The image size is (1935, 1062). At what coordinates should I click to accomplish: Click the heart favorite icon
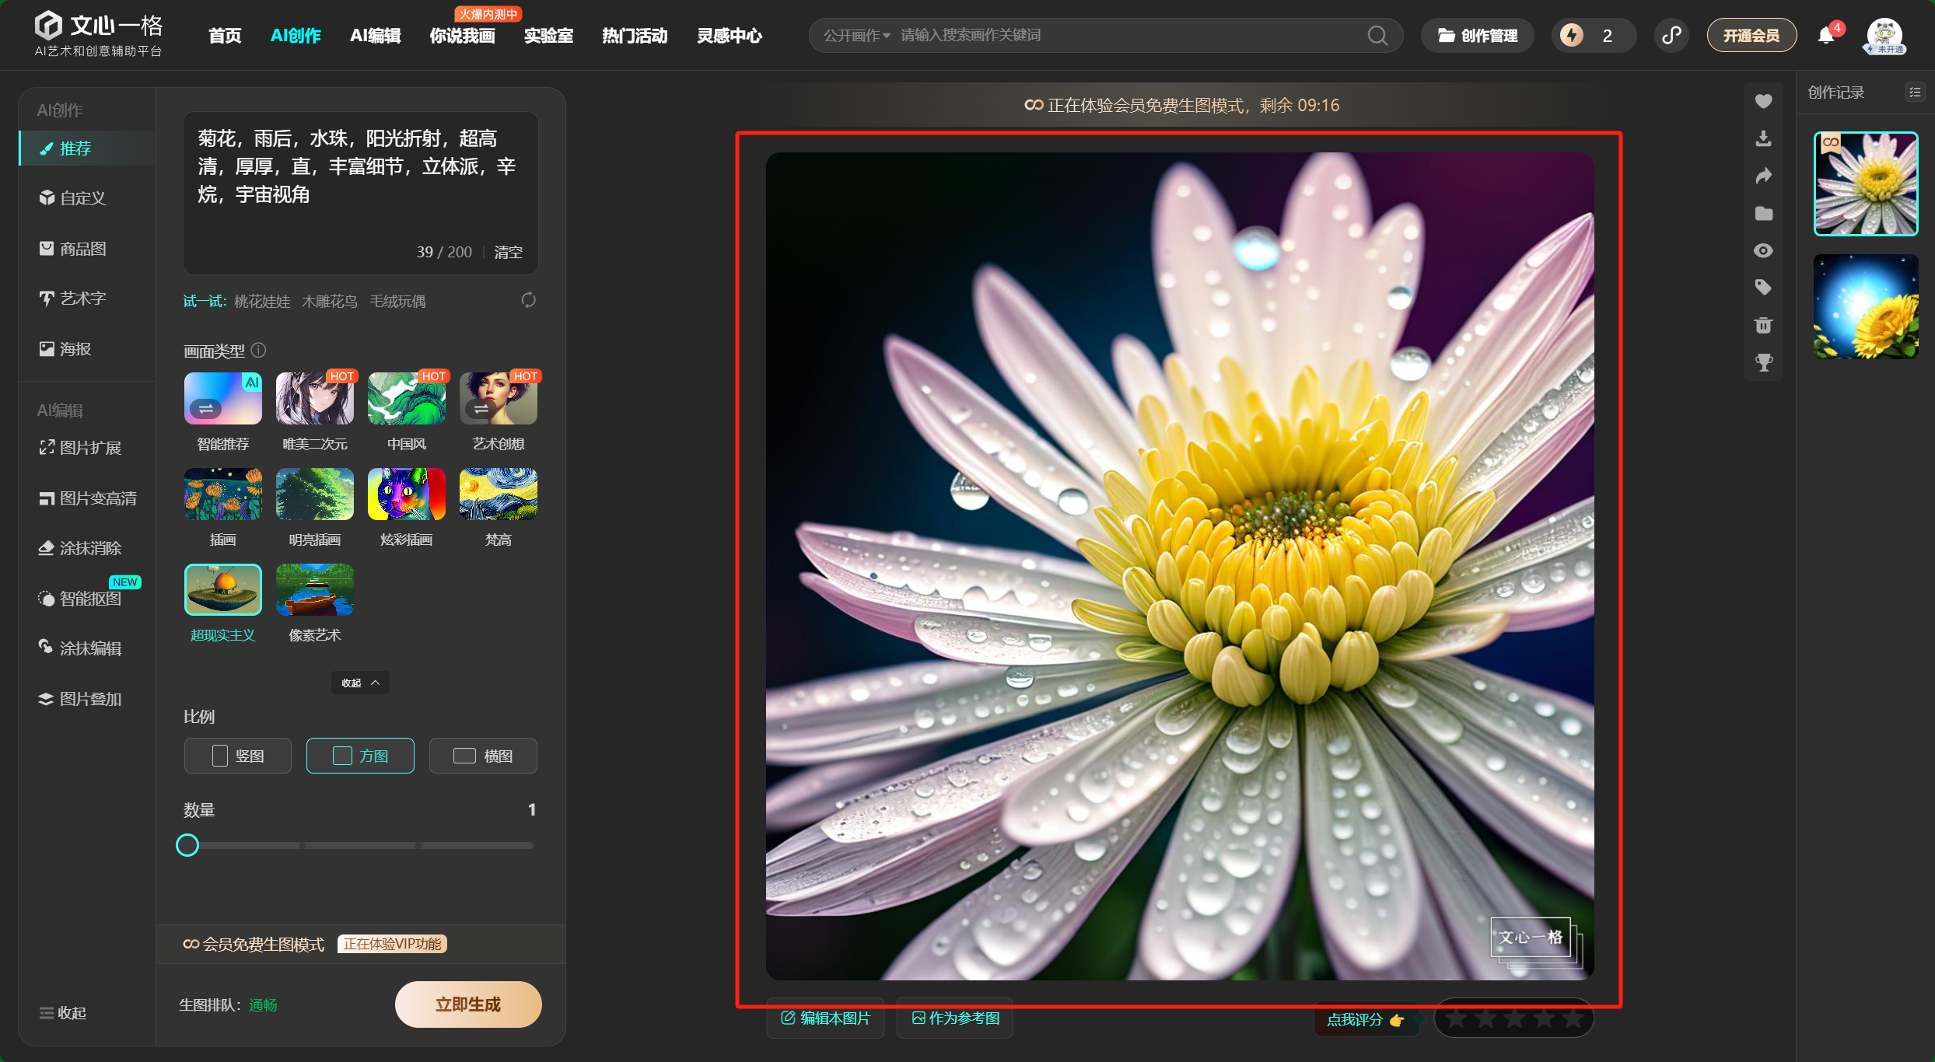pyautogui.click(x=1763, y=101)
